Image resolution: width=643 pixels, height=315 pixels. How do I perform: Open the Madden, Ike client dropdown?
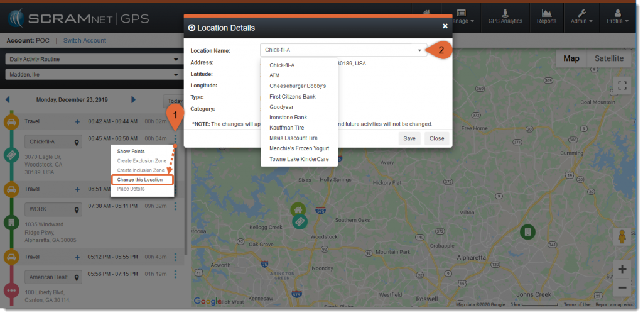pos(92,75)
